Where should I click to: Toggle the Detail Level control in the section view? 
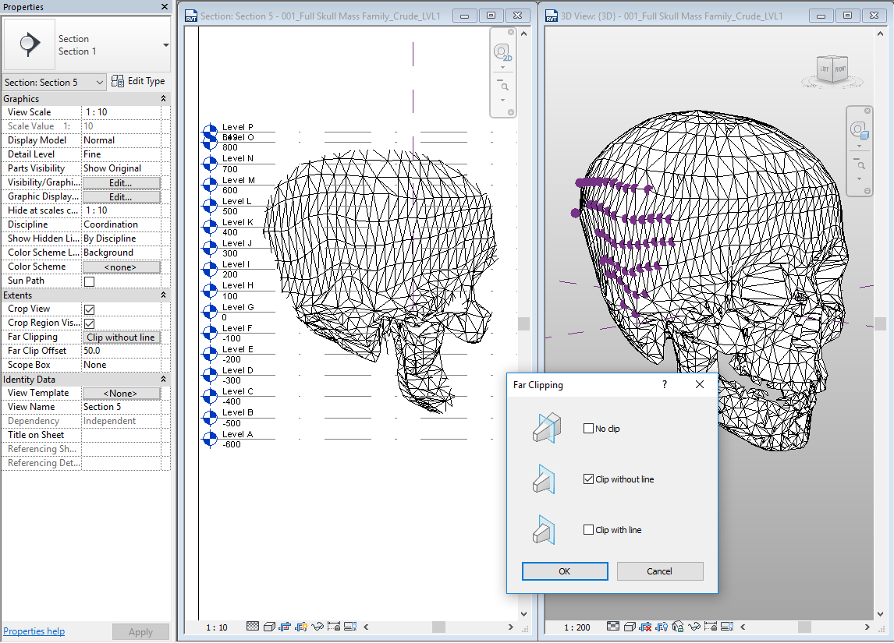252,627
